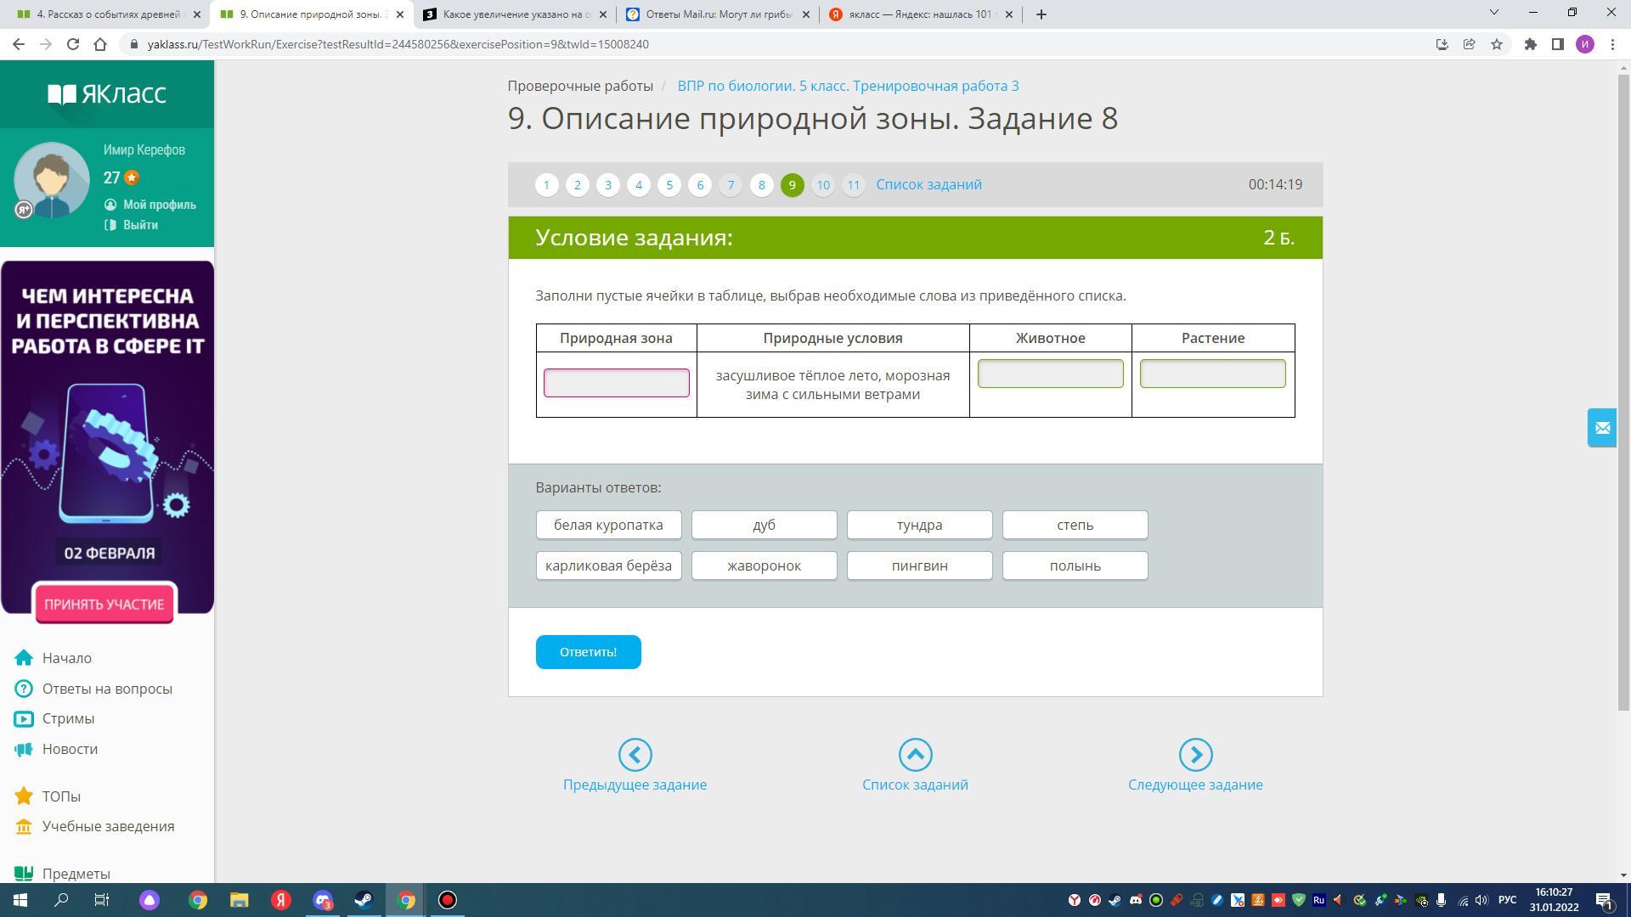
Task: Select the ЯКласс logo
Action: pos(107,93)
